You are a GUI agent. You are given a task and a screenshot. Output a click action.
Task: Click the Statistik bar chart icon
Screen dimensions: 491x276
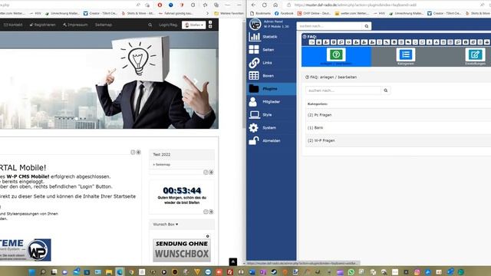tap(254, 37)
